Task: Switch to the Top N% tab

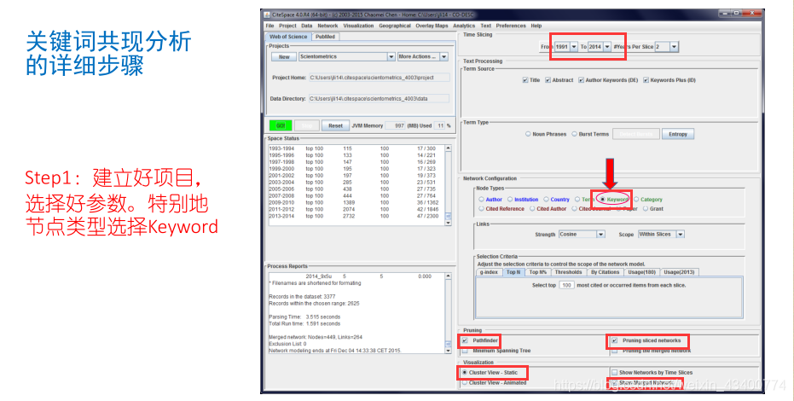Action: [x=538, y=272]
